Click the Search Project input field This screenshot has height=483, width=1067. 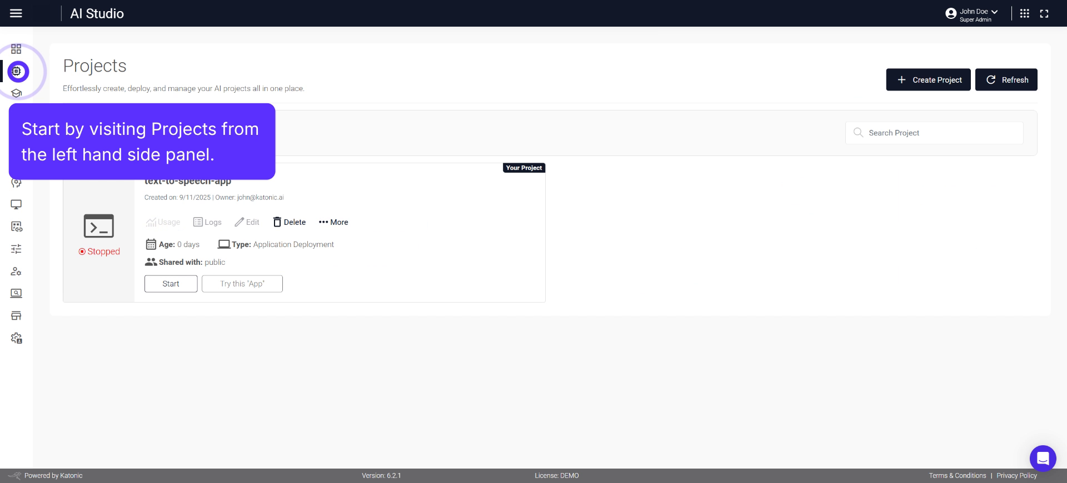pyautogui.click(x=939, y=133)
